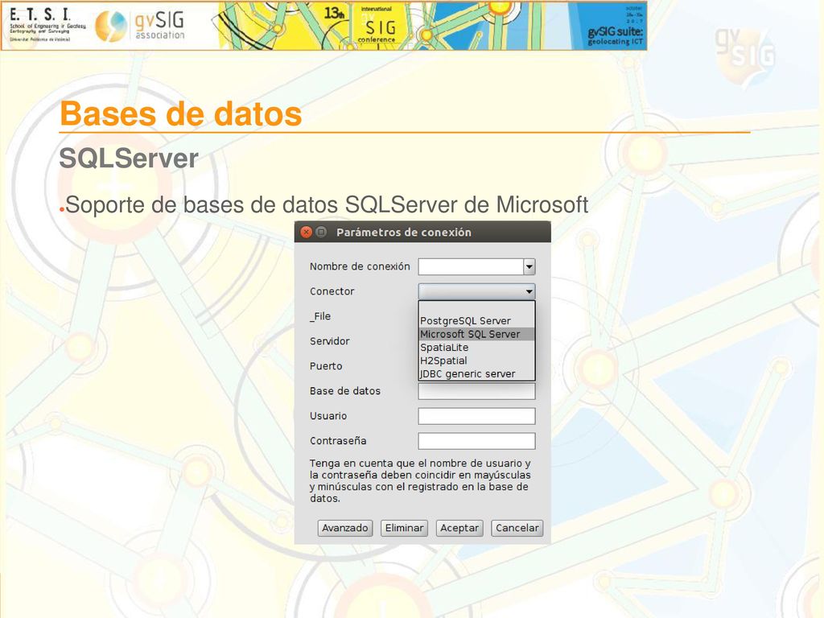Click the Soporte de bases de datos bullet text
The width and height of the screenshot is (824, 618).
pos(327,205)
